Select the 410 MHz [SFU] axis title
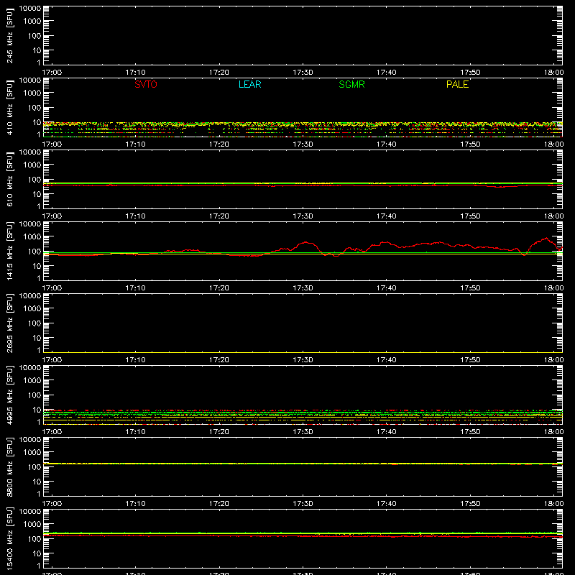Screen dimensions: 575x575 point(10,108)
